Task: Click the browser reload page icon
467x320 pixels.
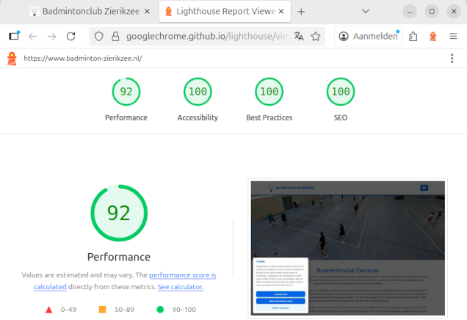Action: pos(71,36)
